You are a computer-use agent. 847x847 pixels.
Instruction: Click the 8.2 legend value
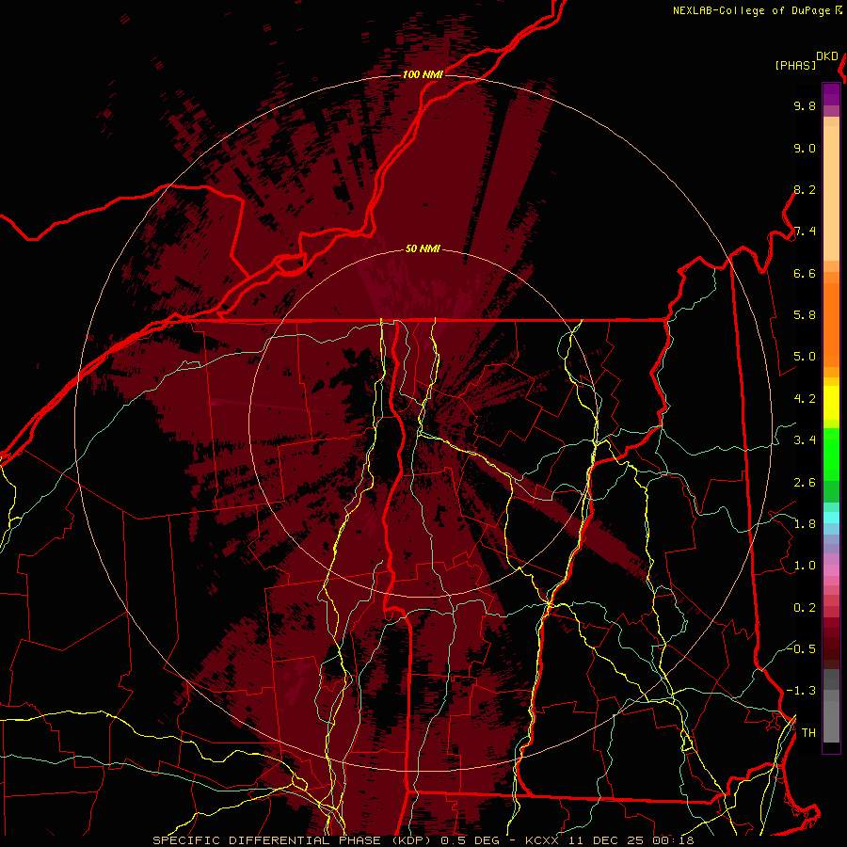(x=805, y=189)
